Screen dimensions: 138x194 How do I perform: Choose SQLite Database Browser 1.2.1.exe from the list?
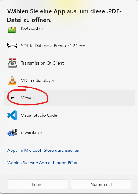(53, 46)
